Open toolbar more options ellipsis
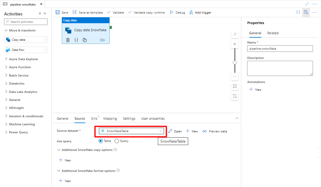 315,12
